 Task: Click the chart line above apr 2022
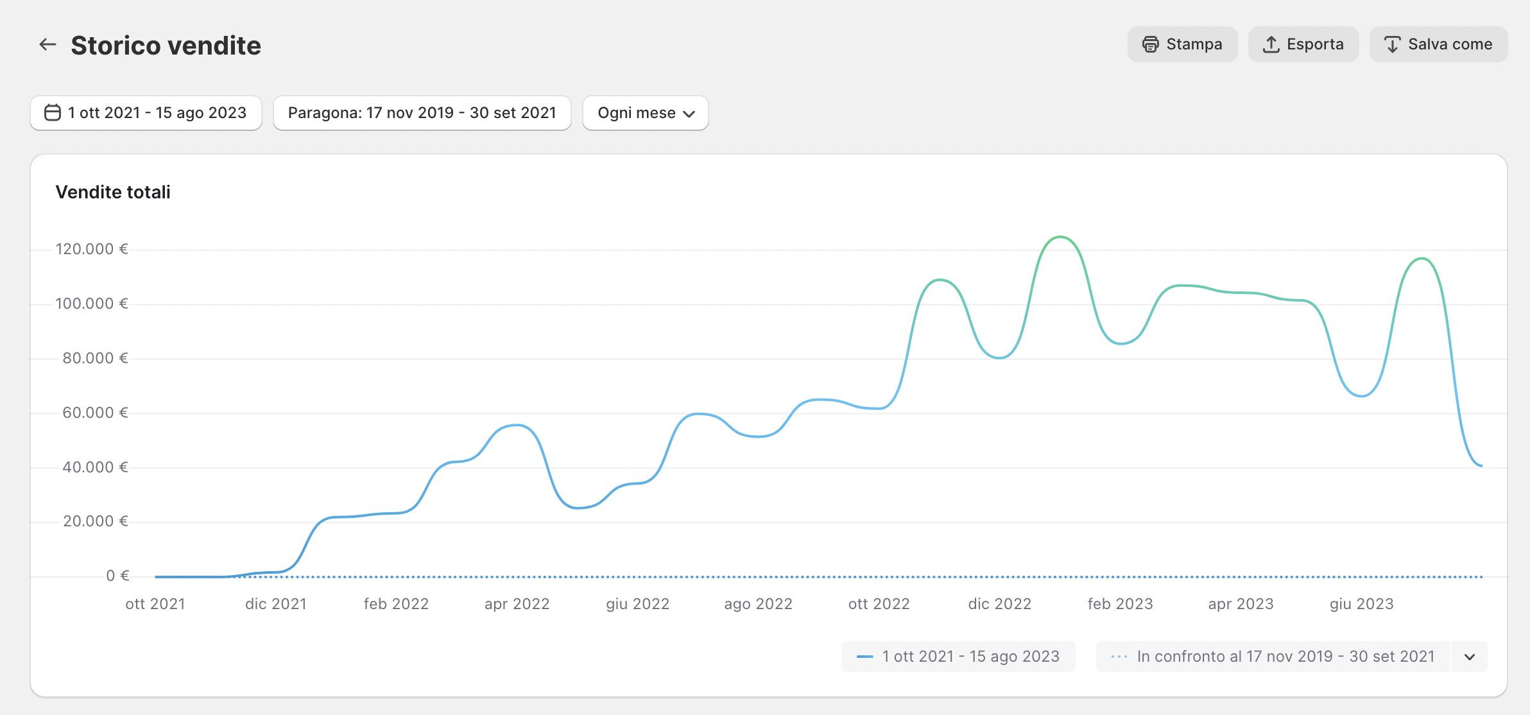click(x=517, y=425)
